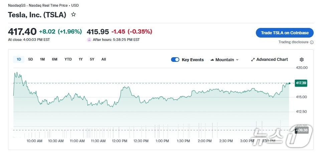This screenshot has height=152, width=317.
Task: Switch chart to 1Y range
Action: 81,59
